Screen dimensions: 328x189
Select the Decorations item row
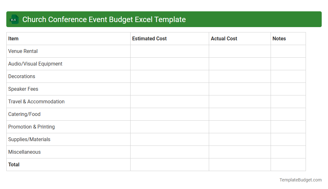[21, 76]
